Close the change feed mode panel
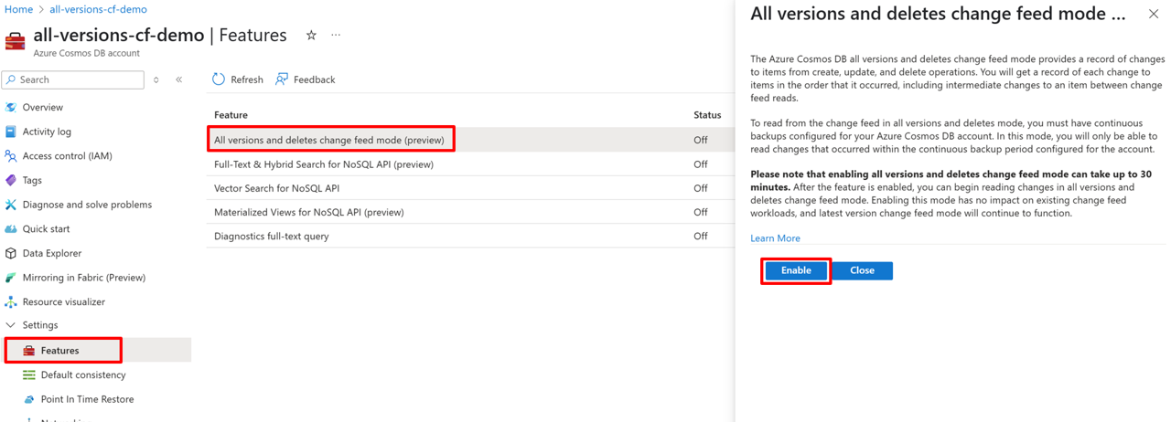The image size is (1171, 422). [1154, 14]
